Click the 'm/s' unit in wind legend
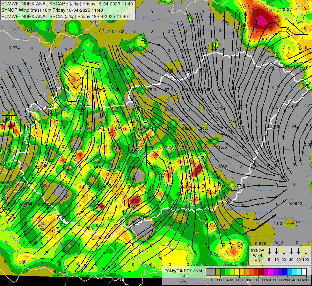Viewport: 312px width, 286px height. [x=257, y=261]
